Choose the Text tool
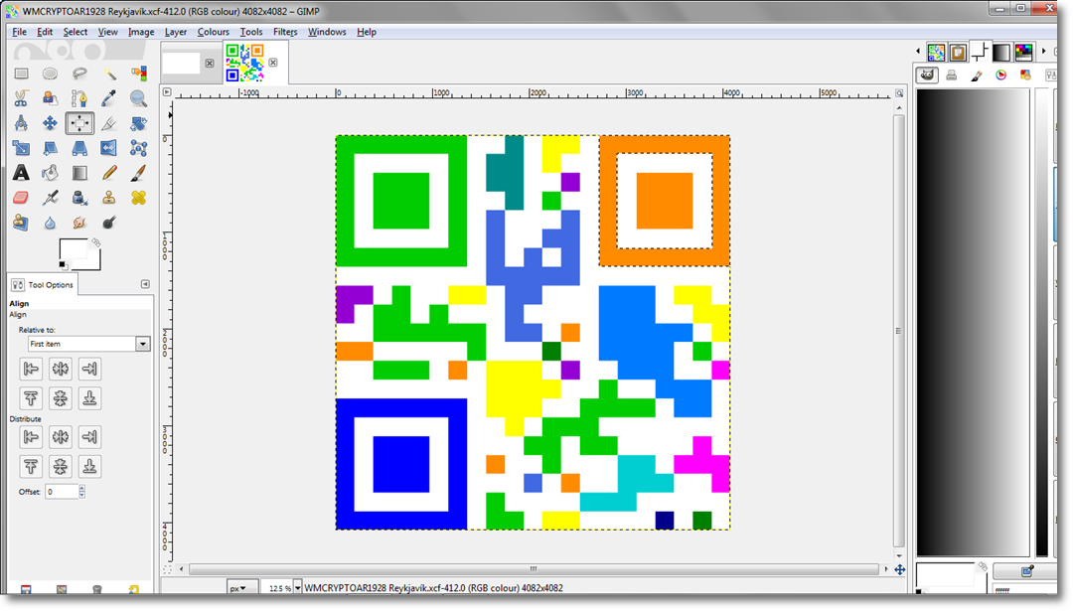1073x611 pixels. tap(21, 173)
